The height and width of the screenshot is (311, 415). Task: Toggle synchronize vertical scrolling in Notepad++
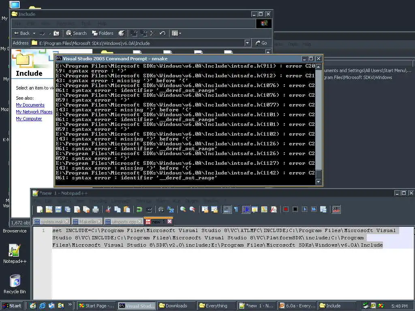(x=205, y=210)
